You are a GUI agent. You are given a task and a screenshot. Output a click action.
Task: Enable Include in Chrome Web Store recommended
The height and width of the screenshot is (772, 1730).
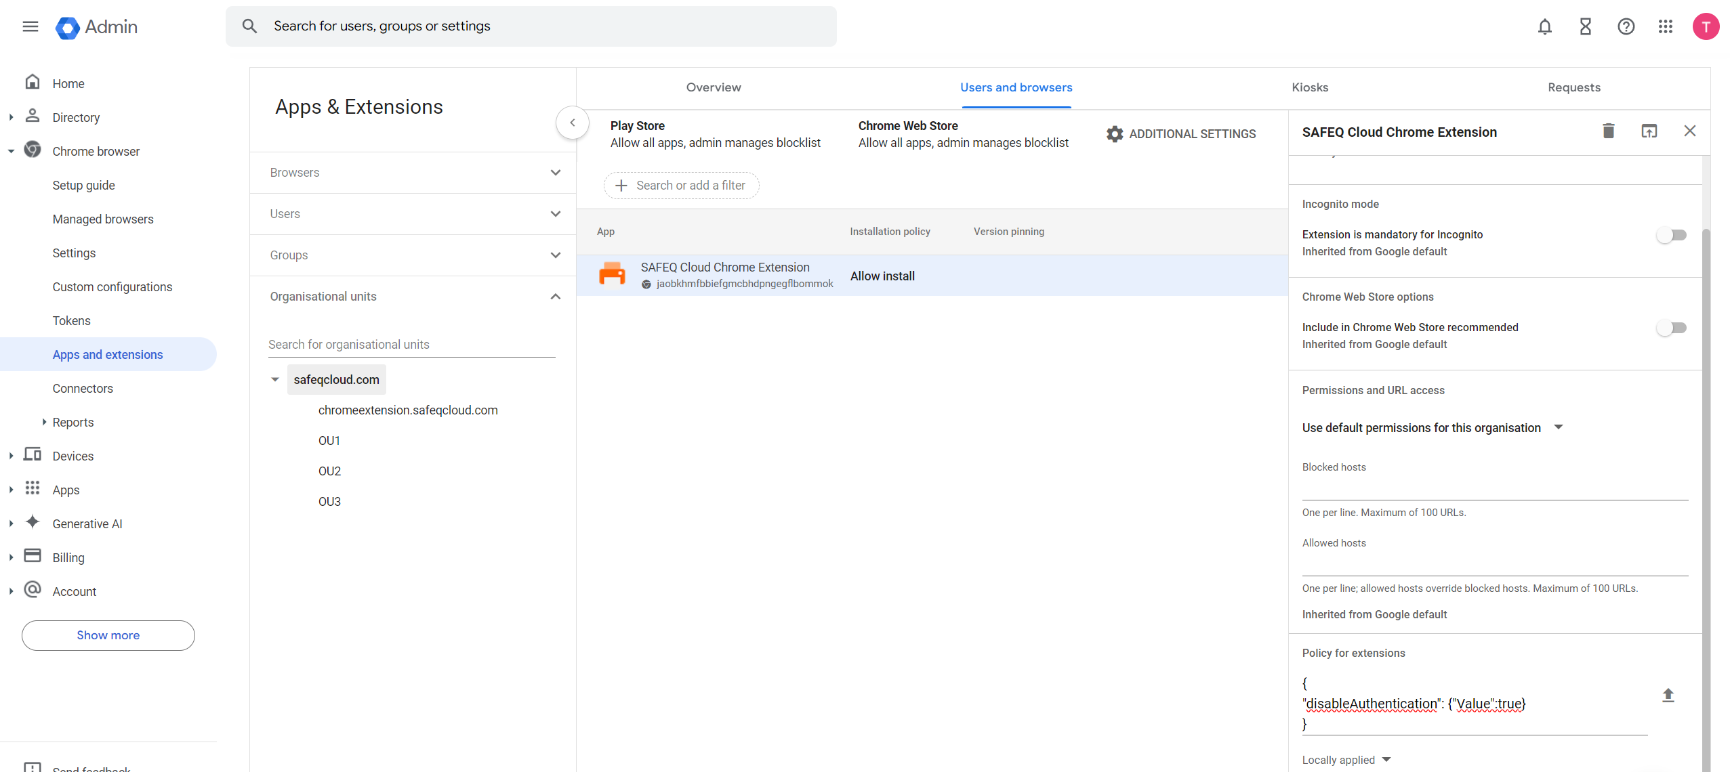click(1671, 328)
